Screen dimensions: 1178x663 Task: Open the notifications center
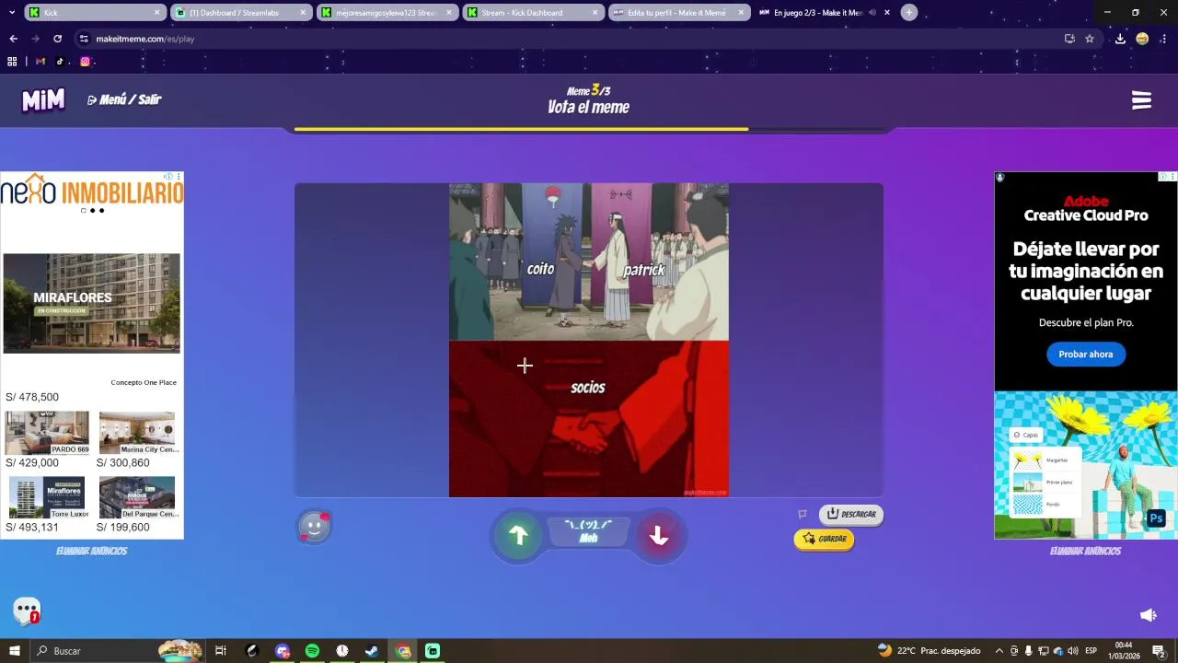1159,651
